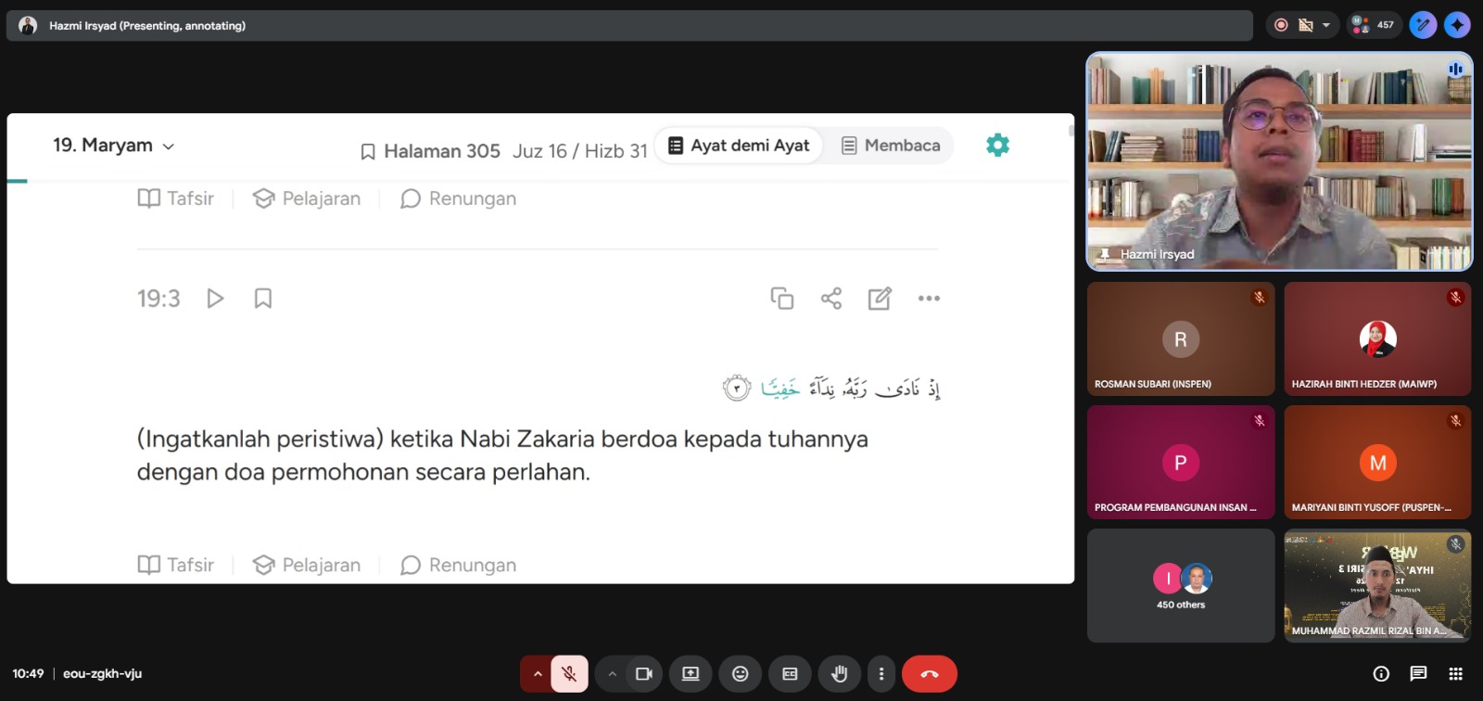This screenshot has width=1483, height=701.
Task: Toggle the camera on or off
Action: [643, 674]
